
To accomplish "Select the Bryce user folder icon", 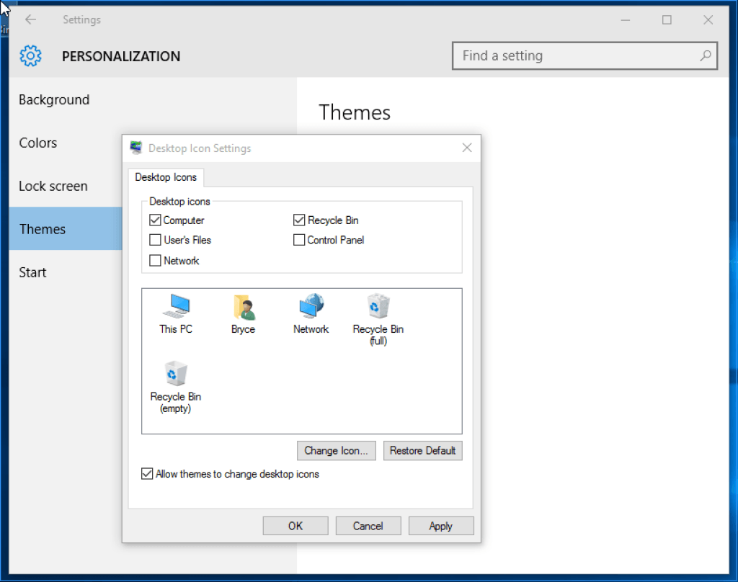I will pos(244,308).
